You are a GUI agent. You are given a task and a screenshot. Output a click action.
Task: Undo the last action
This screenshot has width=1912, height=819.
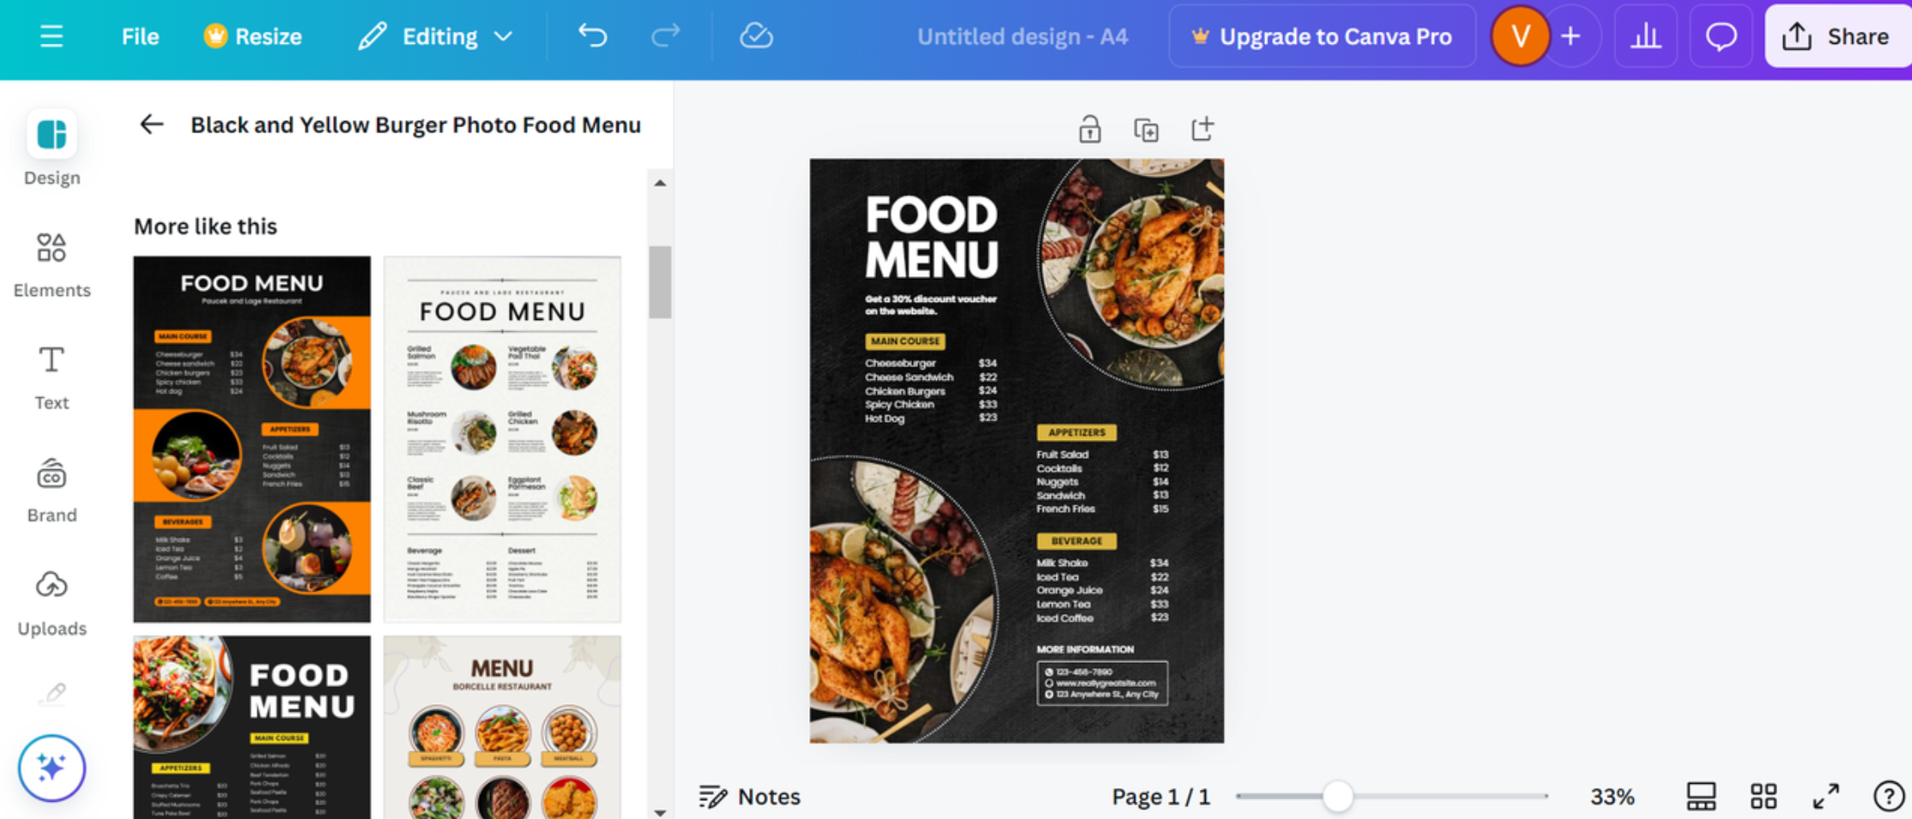coord(591,36)
